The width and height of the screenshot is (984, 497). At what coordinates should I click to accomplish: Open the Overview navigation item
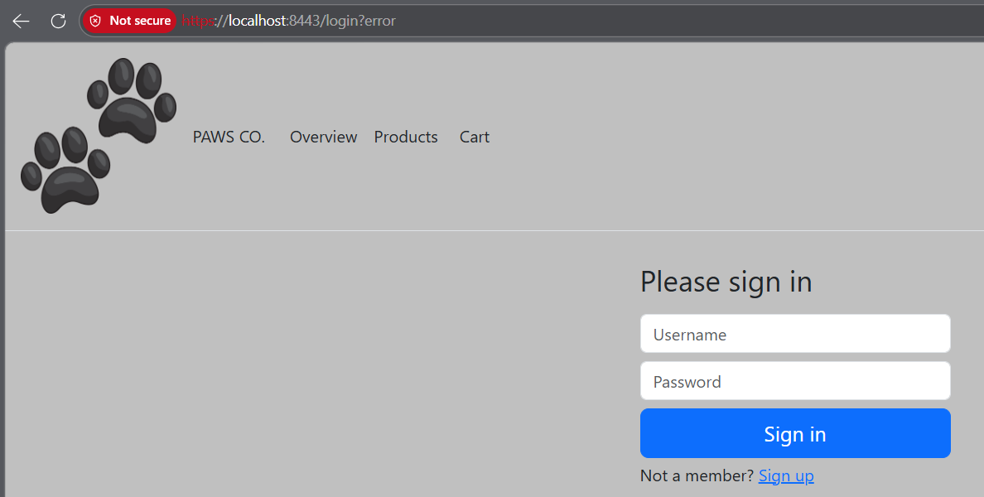(x=323, y=137)
